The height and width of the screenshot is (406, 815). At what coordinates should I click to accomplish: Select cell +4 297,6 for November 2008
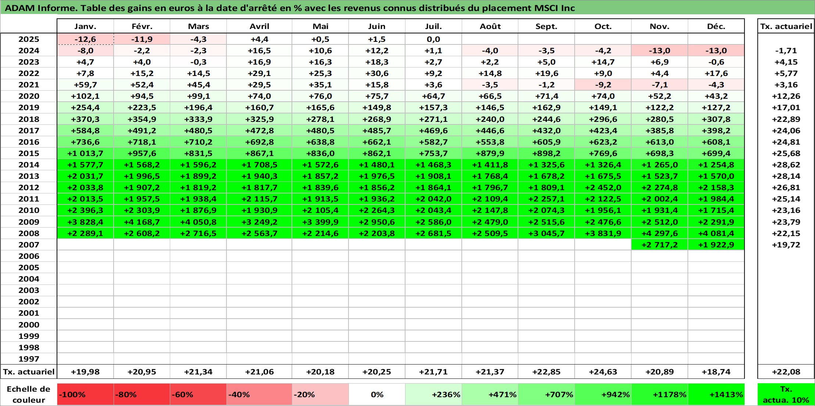coord(659,233)
